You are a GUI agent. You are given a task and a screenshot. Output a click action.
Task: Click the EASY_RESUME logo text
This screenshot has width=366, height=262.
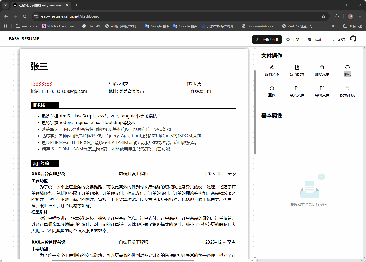pyautogui.click(x=24, y=39)
